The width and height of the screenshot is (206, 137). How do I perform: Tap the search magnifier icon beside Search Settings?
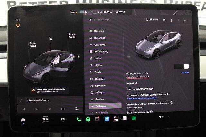click(90, 20)
